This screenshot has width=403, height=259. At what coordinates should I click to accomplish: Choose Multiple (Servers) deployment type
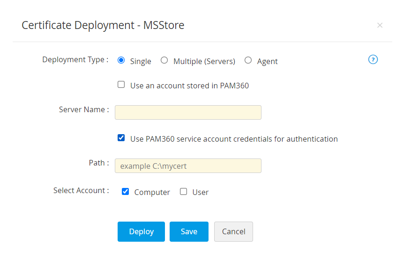pyautogui.click(x=164, y=60)
